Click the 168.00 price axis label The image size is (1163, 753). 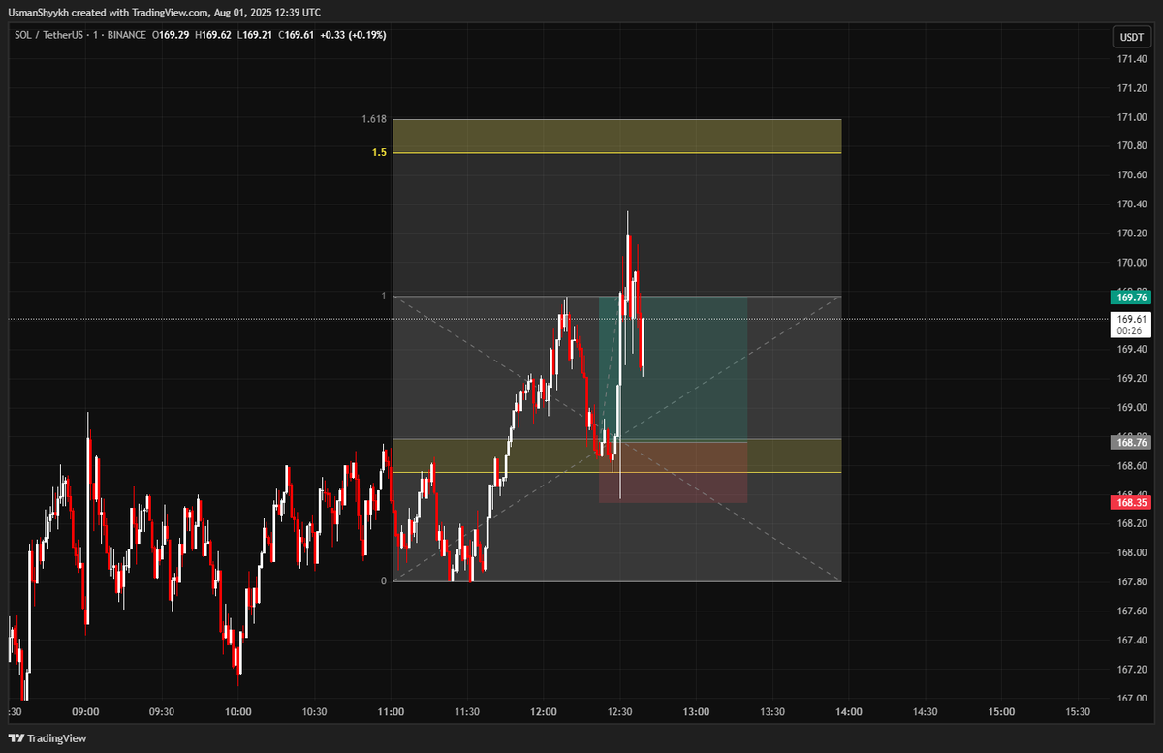tap(1131, 553)
